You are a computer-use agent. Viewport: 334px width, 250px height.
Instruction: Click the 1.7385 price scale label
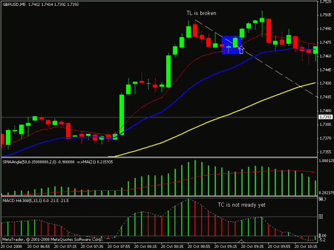pos(325,124)
